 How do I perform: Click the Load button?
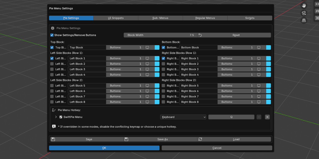(x=234, y=139)
